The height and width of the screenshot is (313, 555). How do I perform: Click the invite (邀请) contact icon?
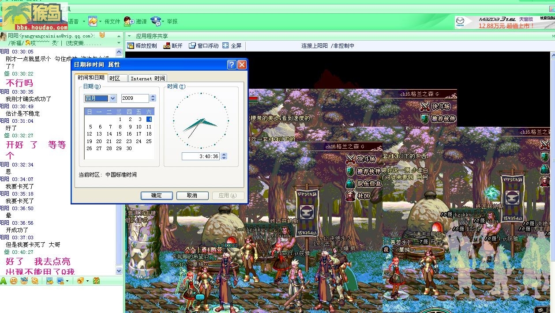click(x=128, y=21)
